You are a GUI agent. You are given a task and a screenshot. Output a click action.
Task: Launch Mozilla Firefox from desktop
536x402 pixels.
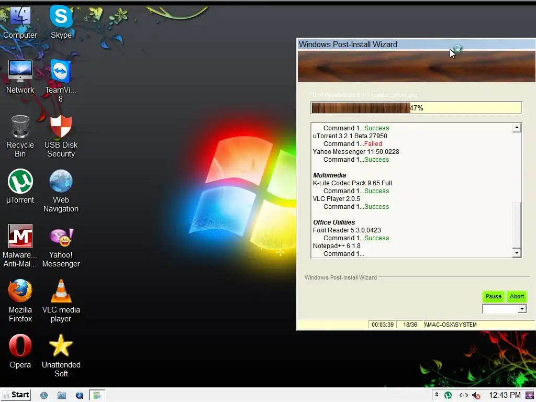point(20,301)
